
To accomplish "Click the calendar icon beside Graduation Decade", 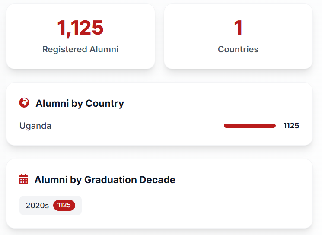I will pyautogui.click(x=24, y=179).
